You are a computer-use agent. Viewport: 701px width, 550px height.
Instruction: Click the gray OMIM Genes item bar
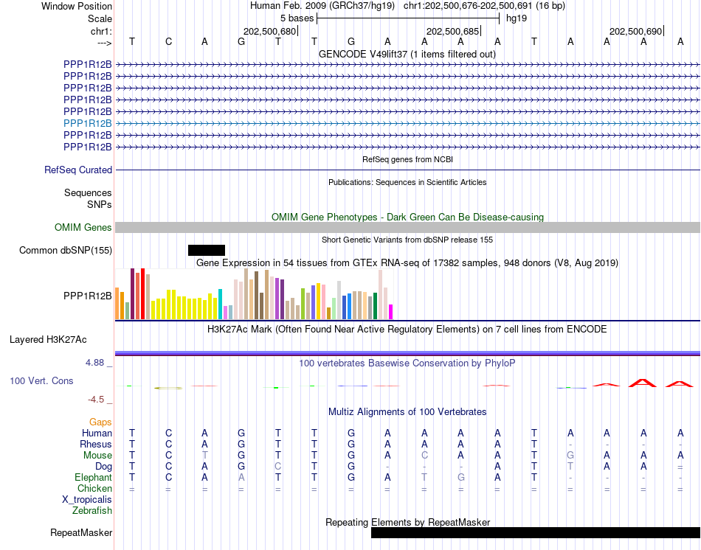(408, 227)
